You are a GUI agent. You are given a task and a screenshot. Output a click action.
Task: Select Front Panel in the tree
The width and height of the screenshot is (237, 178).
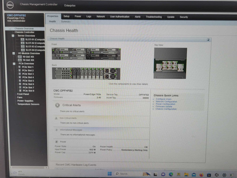click(x=23, y=94)
